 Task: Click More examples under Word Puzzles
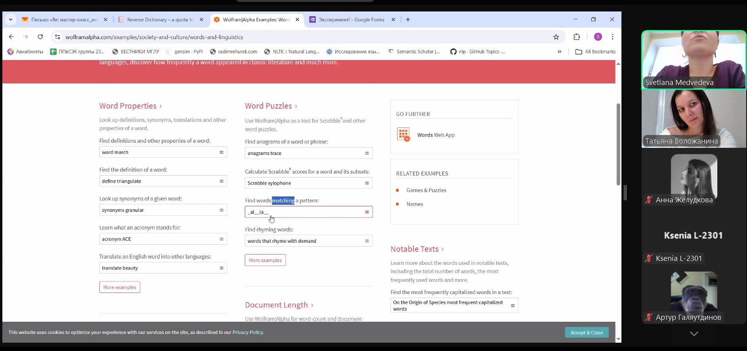pyautogui.click(x=265, y=260)
